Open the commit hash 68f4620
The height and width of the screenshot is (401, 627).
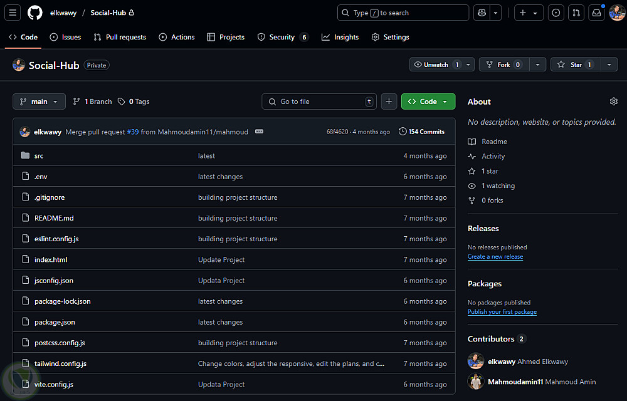pyautogui.click(x=337, y=132)
